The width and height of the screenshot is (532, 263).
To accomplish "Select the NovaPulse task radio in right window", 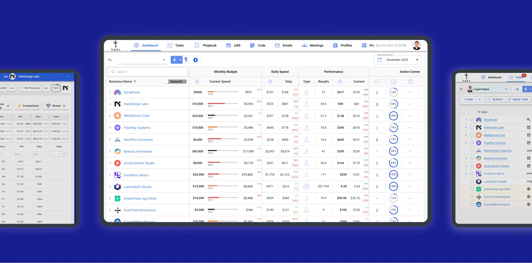I will (472, 120).
